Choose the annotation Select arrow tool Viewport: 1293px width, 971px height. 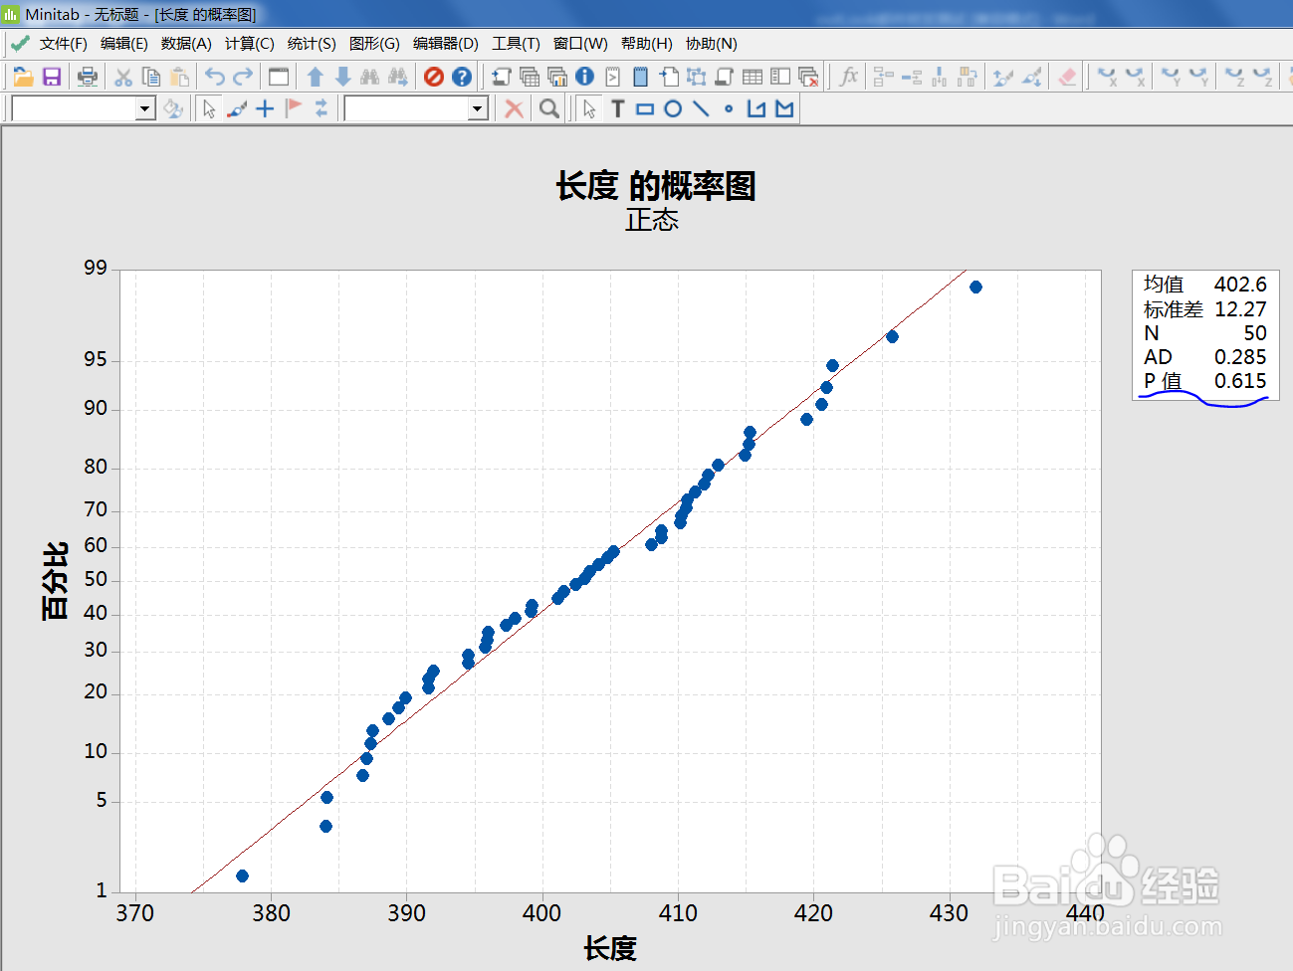[589, 108]
